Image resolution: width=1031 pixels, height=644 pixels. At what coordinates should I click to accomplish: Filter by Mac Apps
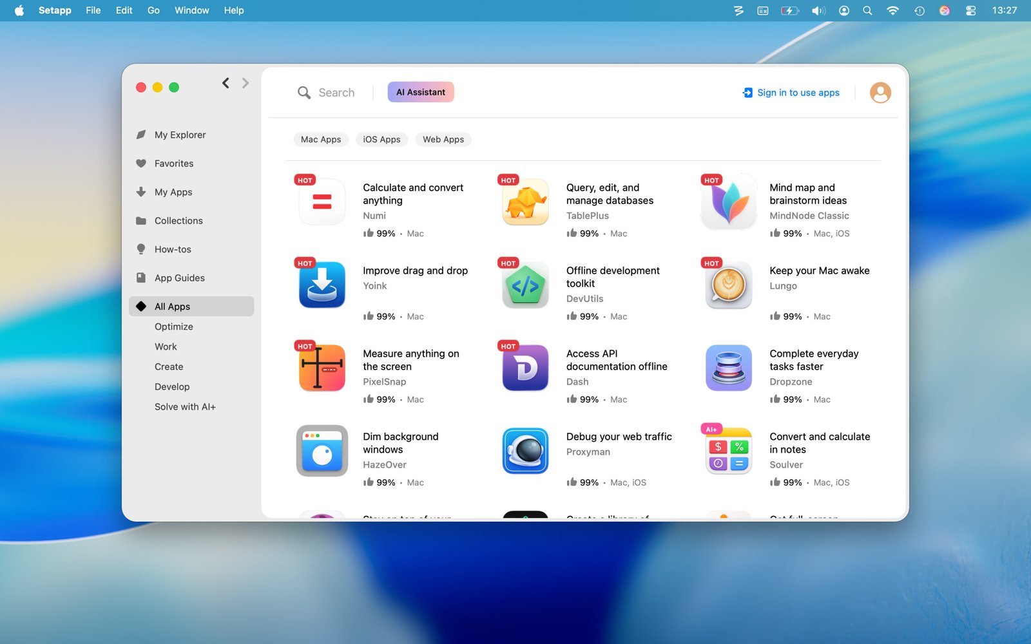pos(321,139)
